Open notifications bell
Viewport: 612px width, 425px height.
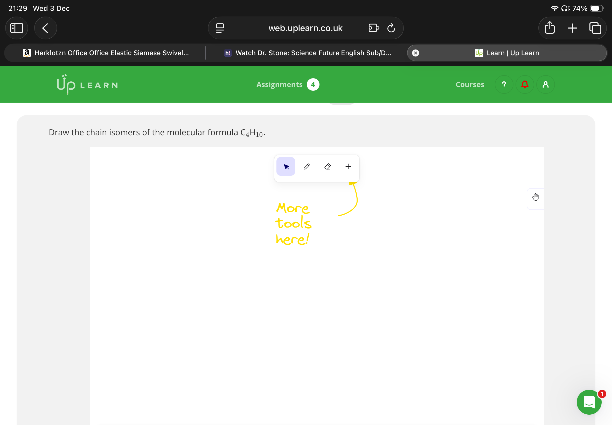coord(525,85)
